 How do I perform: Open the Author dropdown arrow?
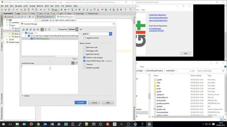[110, 34]
